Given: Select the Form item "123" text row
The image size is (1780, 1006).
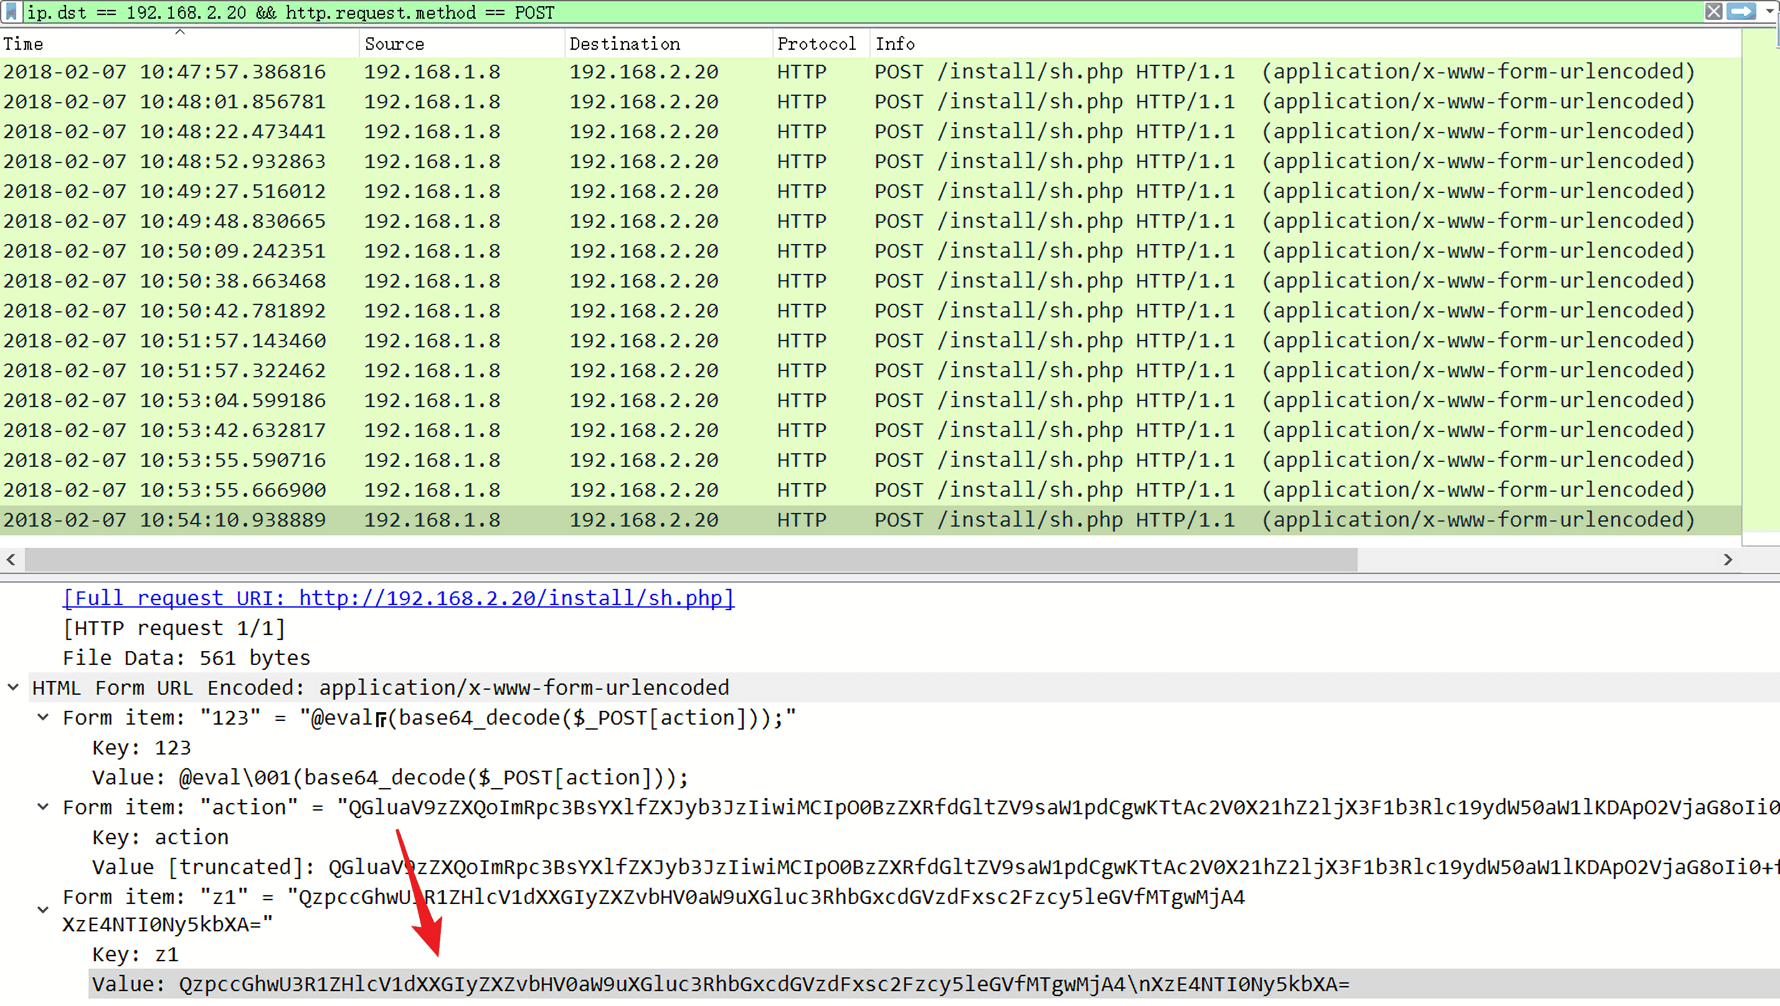Looking at the screenshot, I should point(429,718).
